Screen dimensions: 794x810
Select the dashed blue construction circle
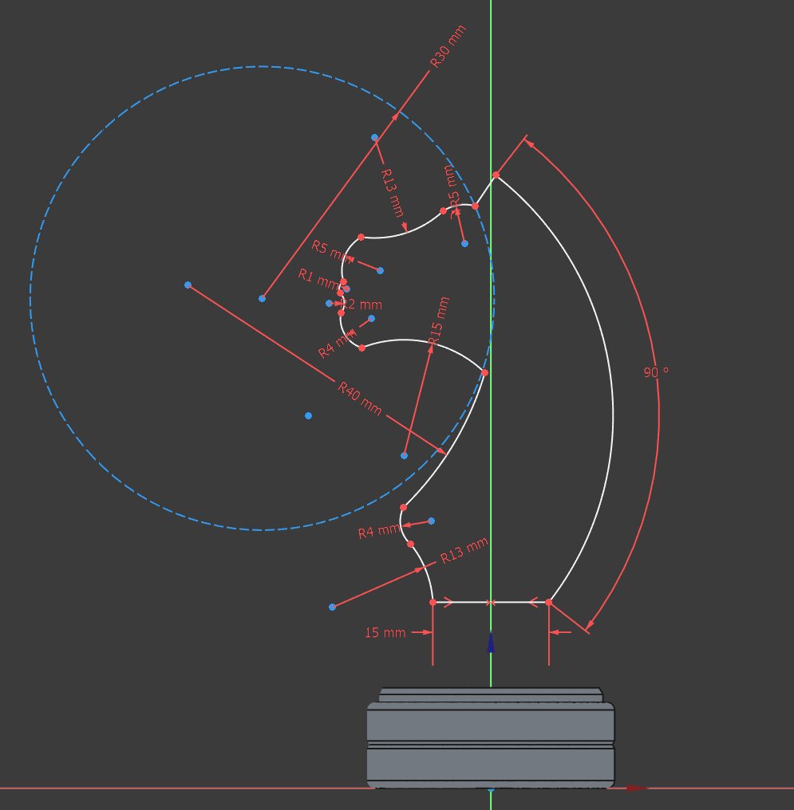(262, 298)
